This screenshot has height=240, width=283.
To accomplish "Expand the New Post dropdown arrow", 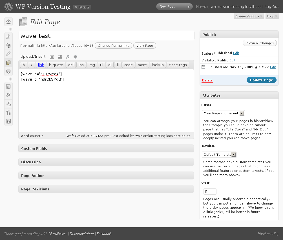I will point(188,7).
